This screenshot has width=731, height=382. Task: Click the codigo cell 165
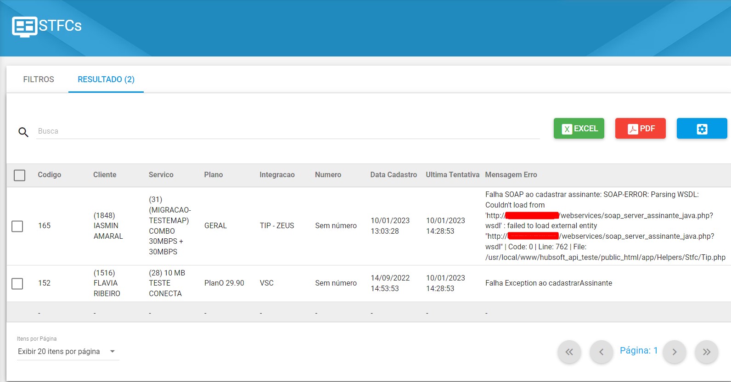point(45,226)
